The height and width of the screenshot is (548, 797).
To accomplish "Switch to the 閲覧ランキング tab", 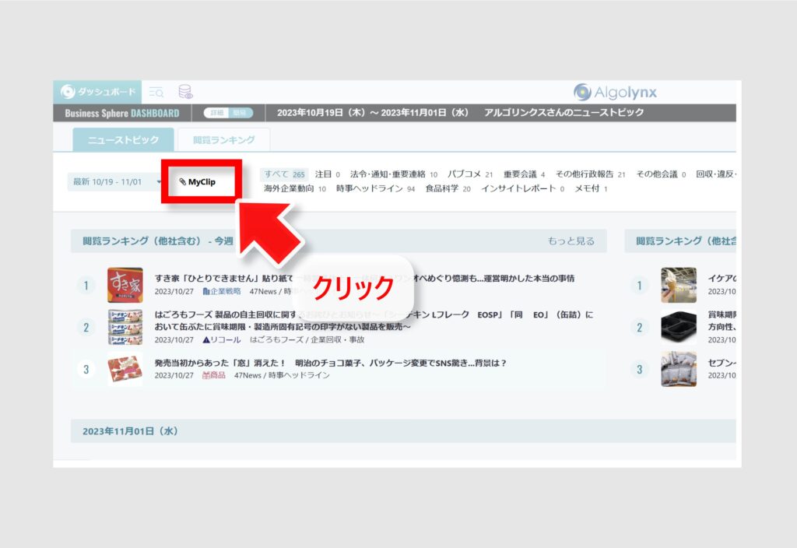I will pos(223,140).
